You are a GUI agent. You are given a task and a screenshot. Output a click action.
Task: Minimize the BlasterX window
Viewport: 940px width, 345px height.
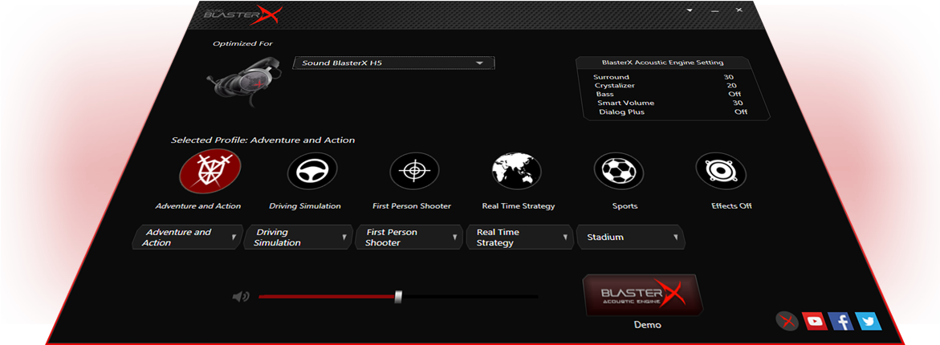pos(714,10)
